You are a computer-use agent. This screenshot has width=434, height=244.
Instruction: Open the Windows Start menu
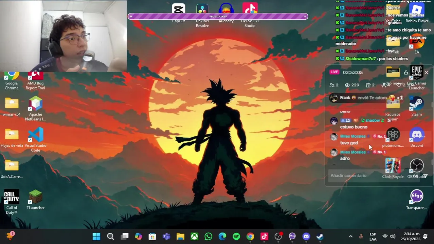point(96,237)
